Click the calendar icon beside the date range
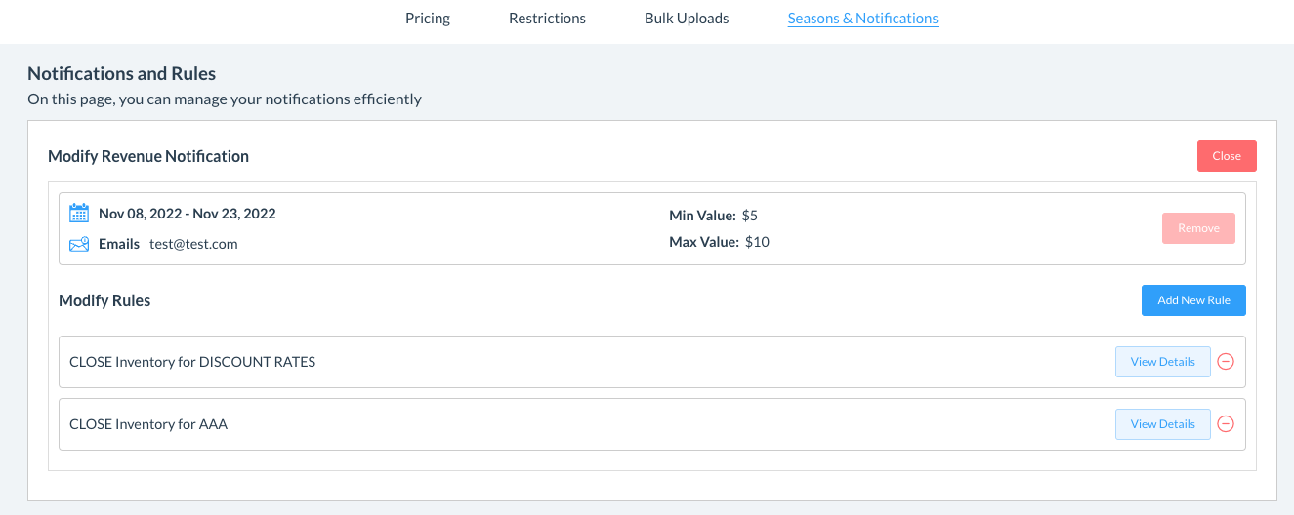 pos(79,214)
